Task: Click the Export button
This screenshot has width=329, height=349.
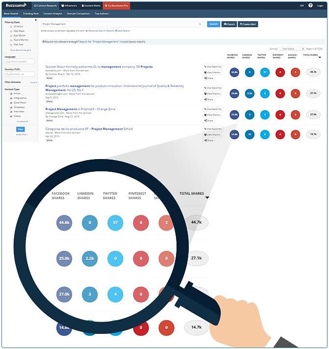Action: pyautogui.click(x=229, y=24)
